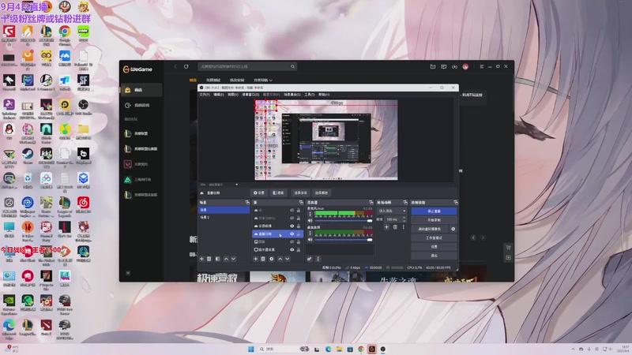Refresh the WeGame page
Viewport: 632px width, 355px height.
tap(186, 66)
